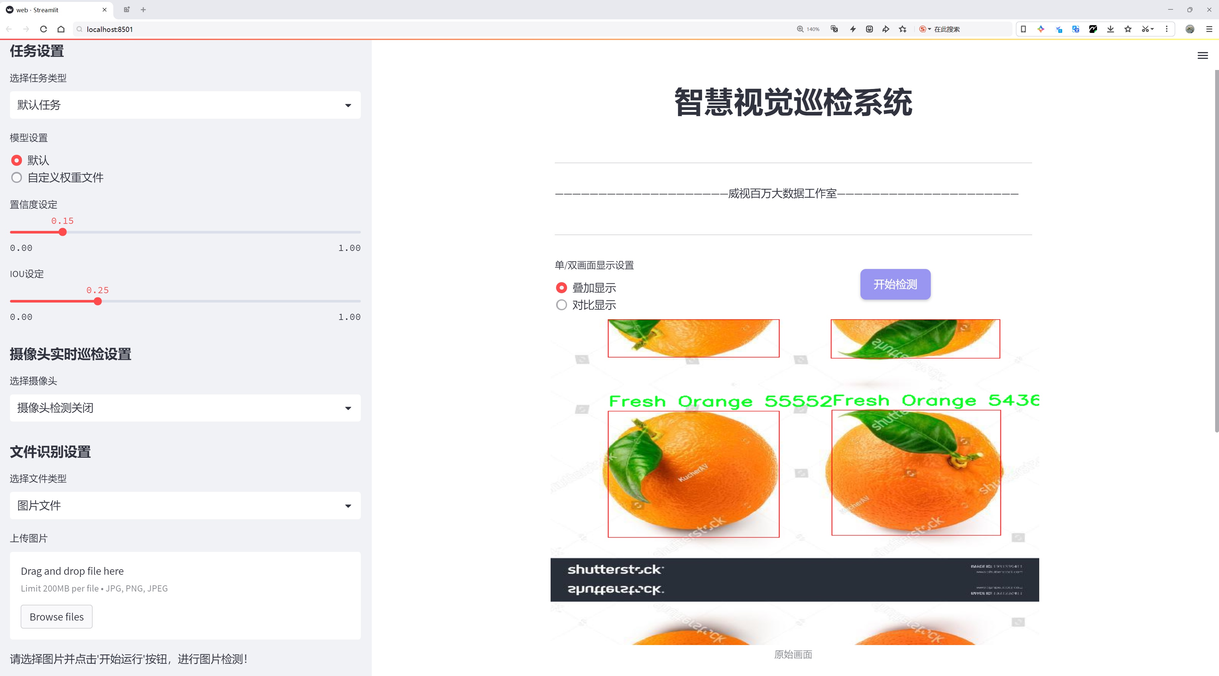Bookmark the page with the star-plus icon
This screenshot has height=676, width=1219.
point(903,29)
